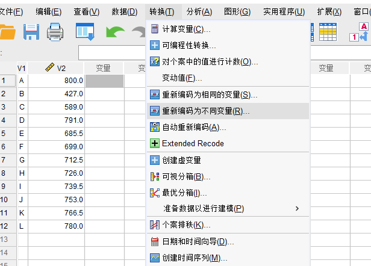371x266 pixels.
Task: Open the 实用程序(U) menu
Action: coord(284,11)
